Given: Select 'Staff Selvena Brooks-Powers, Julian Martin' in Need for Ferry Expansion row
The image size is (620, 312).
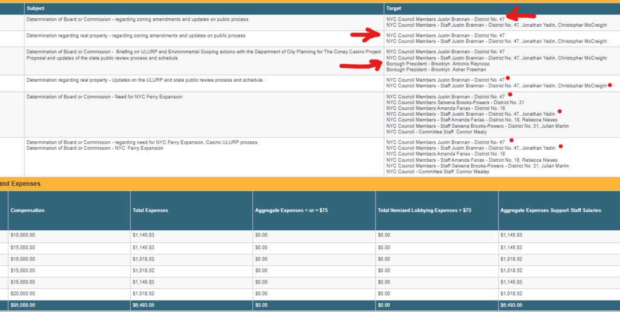Looking at the screenshot, I should pos(478,126).
